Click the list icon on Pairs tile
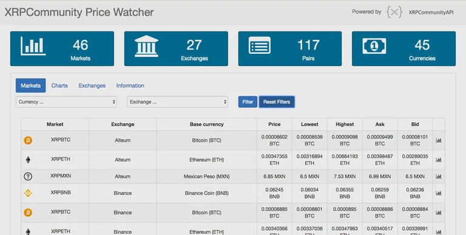Image resolution: width=466 pixels, height=235 pixels. [260, 45]
